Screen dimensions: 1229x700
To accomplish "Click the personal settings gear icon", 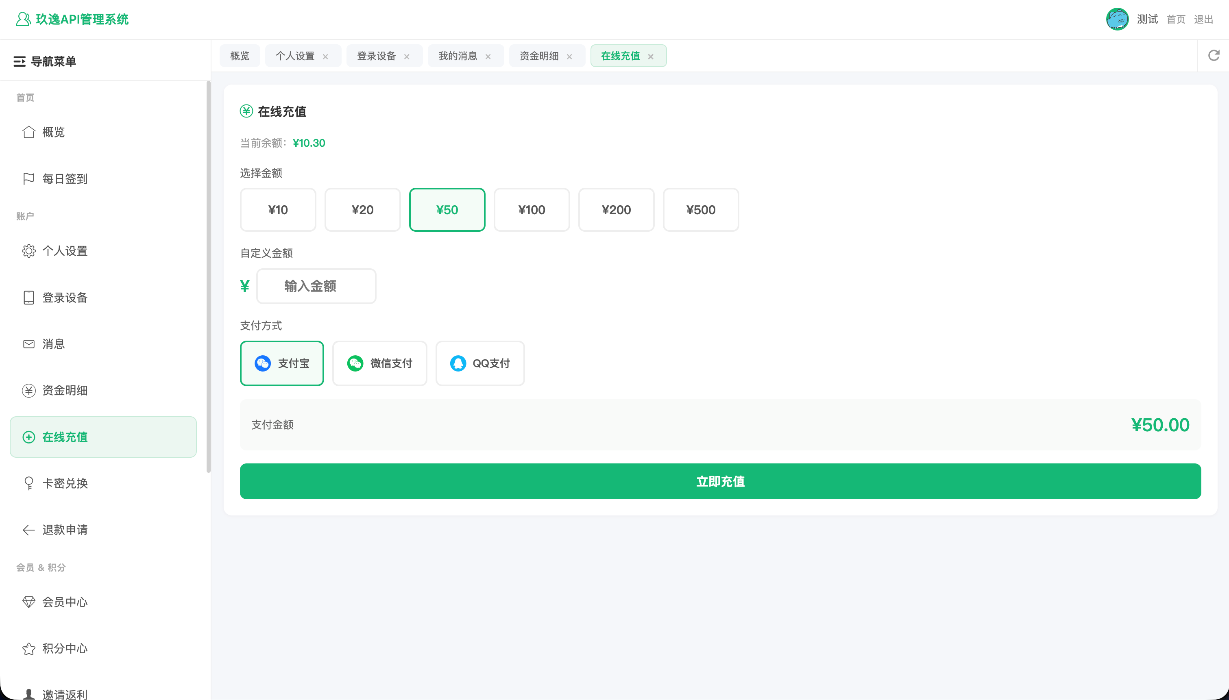I will tap(29, 251).
